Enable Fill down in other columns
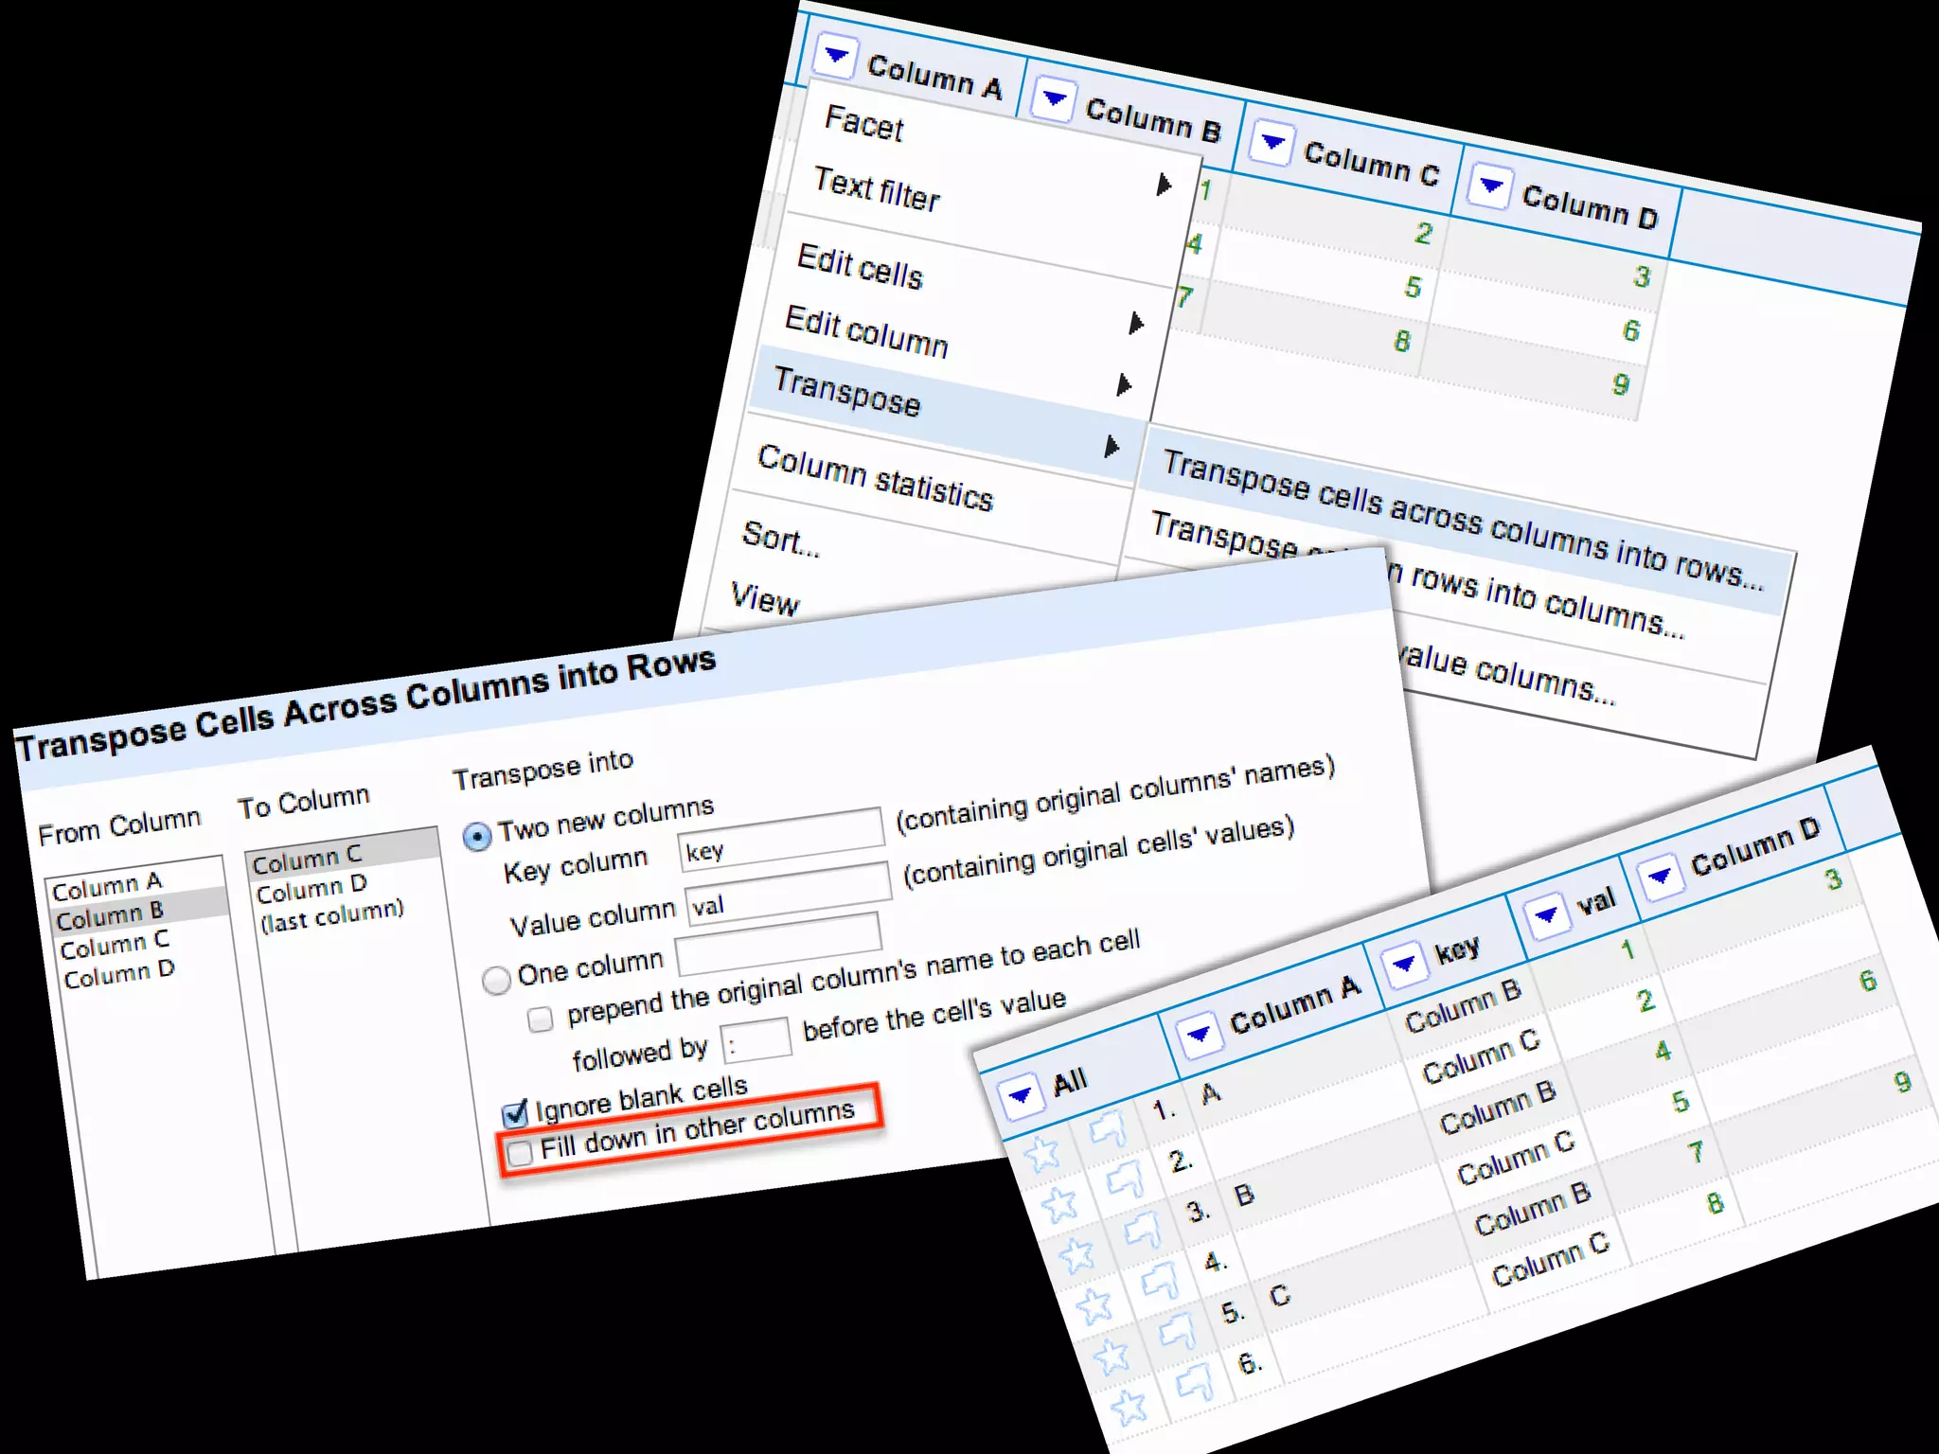Image resolution: width=1939 pixels, height=1454 pixels. point(520,1153)
